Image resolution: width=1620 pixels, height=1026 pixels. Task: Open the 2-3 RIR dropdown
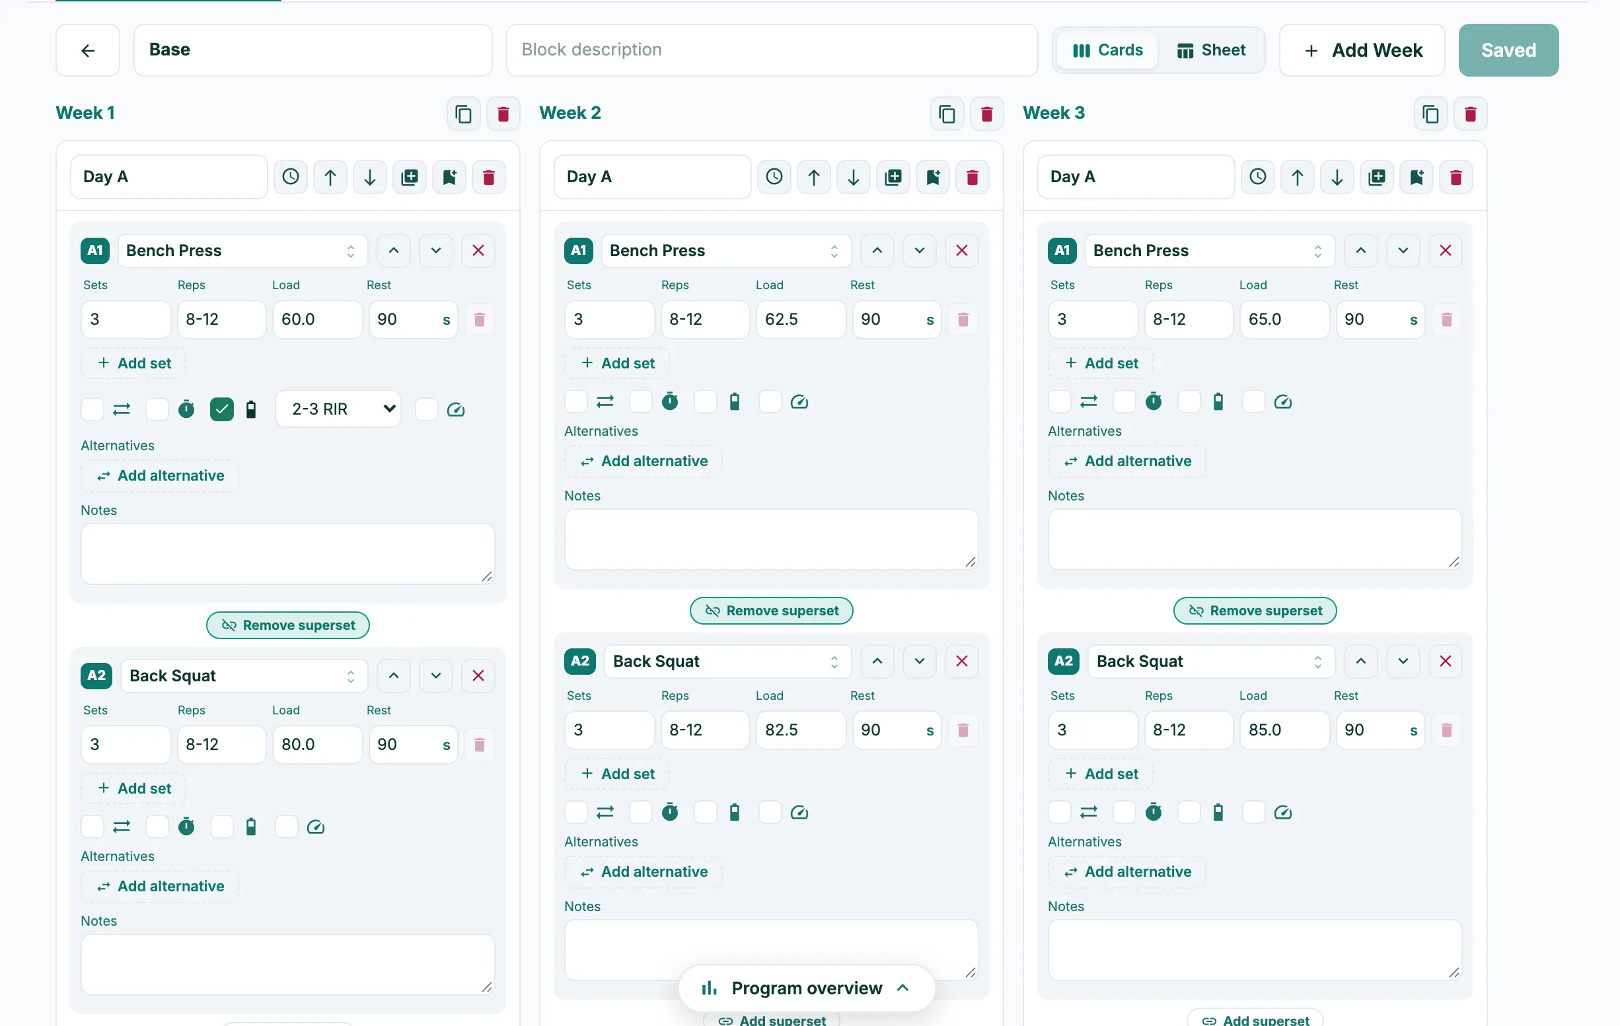click(x=338, y=409)
